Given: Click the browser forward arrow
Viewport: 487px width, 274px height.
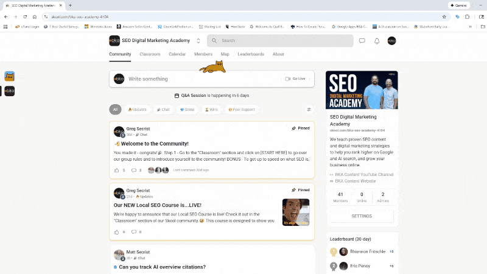Looking at the screenshot, I should coord(15,17).
